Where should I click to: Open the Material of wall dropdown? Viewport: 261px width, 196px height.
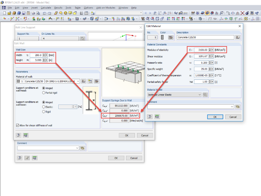(x=78, y=81)
